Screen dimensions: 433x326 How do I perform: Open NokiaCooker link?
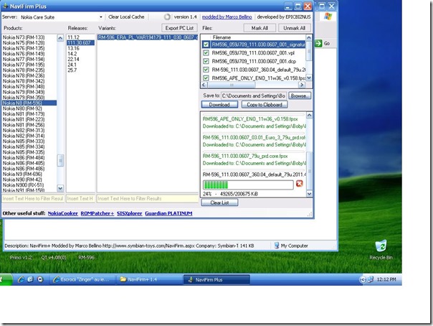[62, 213]
